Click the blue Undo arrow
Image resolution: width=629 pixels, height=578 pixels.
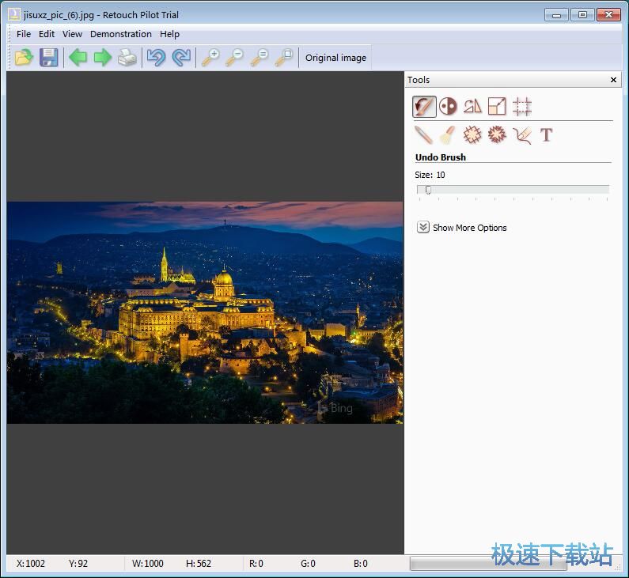(156, 58)
